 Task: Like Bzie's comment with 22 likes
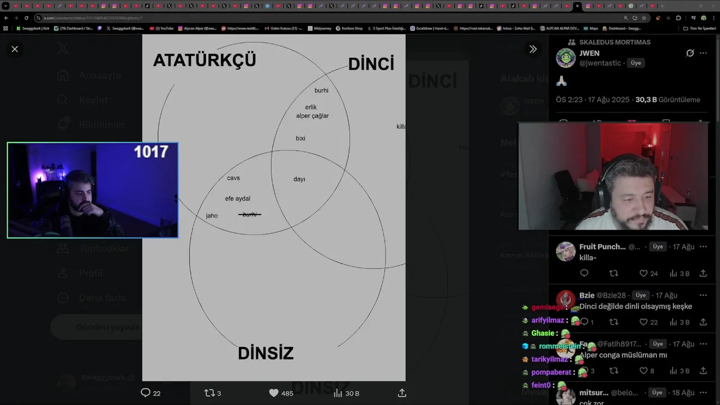pyautogui.click(x=648, y=322)
